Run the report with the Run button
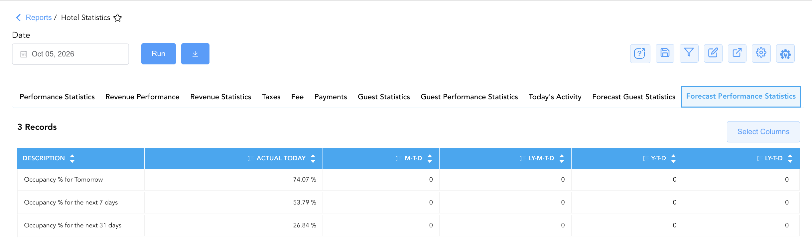This screenshot has height=243, width=812. click(159, 54)
